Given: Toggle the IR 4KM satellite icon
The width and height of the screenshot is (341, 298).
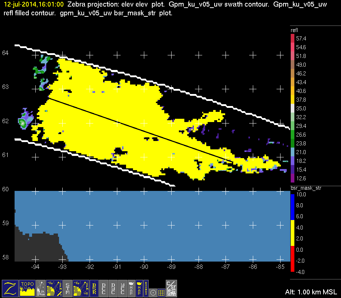Looking at the screenshot, I should [41, 289].
